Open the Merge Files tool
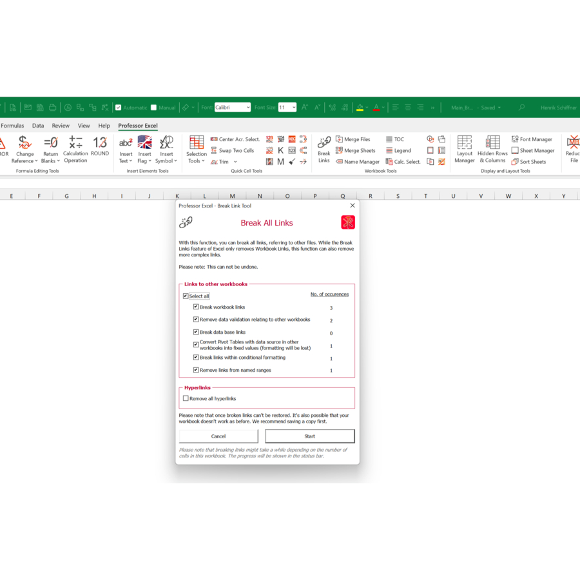580x580 pixels. click(353, 139)
